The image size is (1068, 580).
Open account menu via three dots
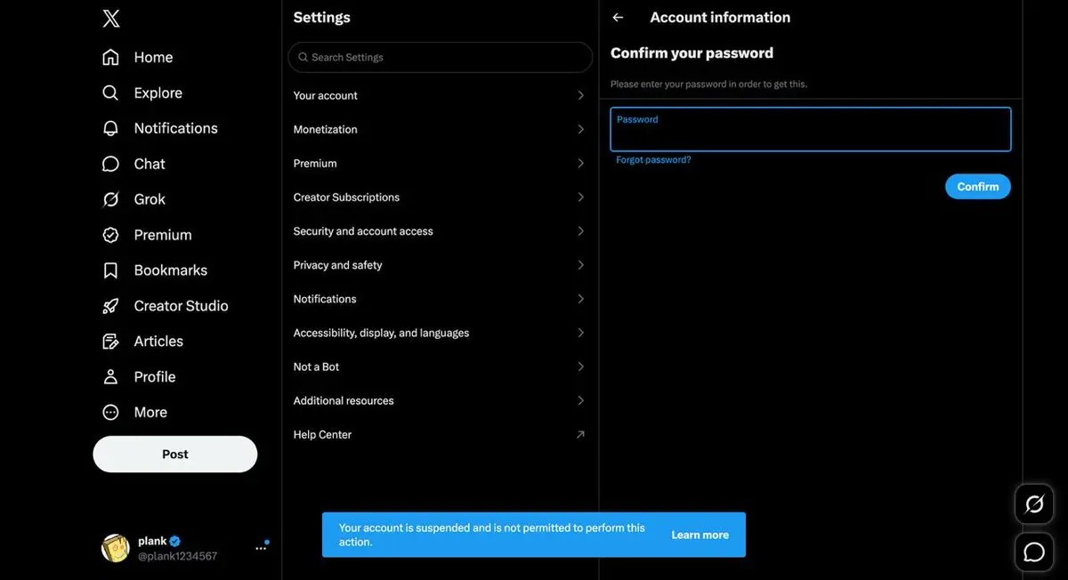[x=261, y=548]
